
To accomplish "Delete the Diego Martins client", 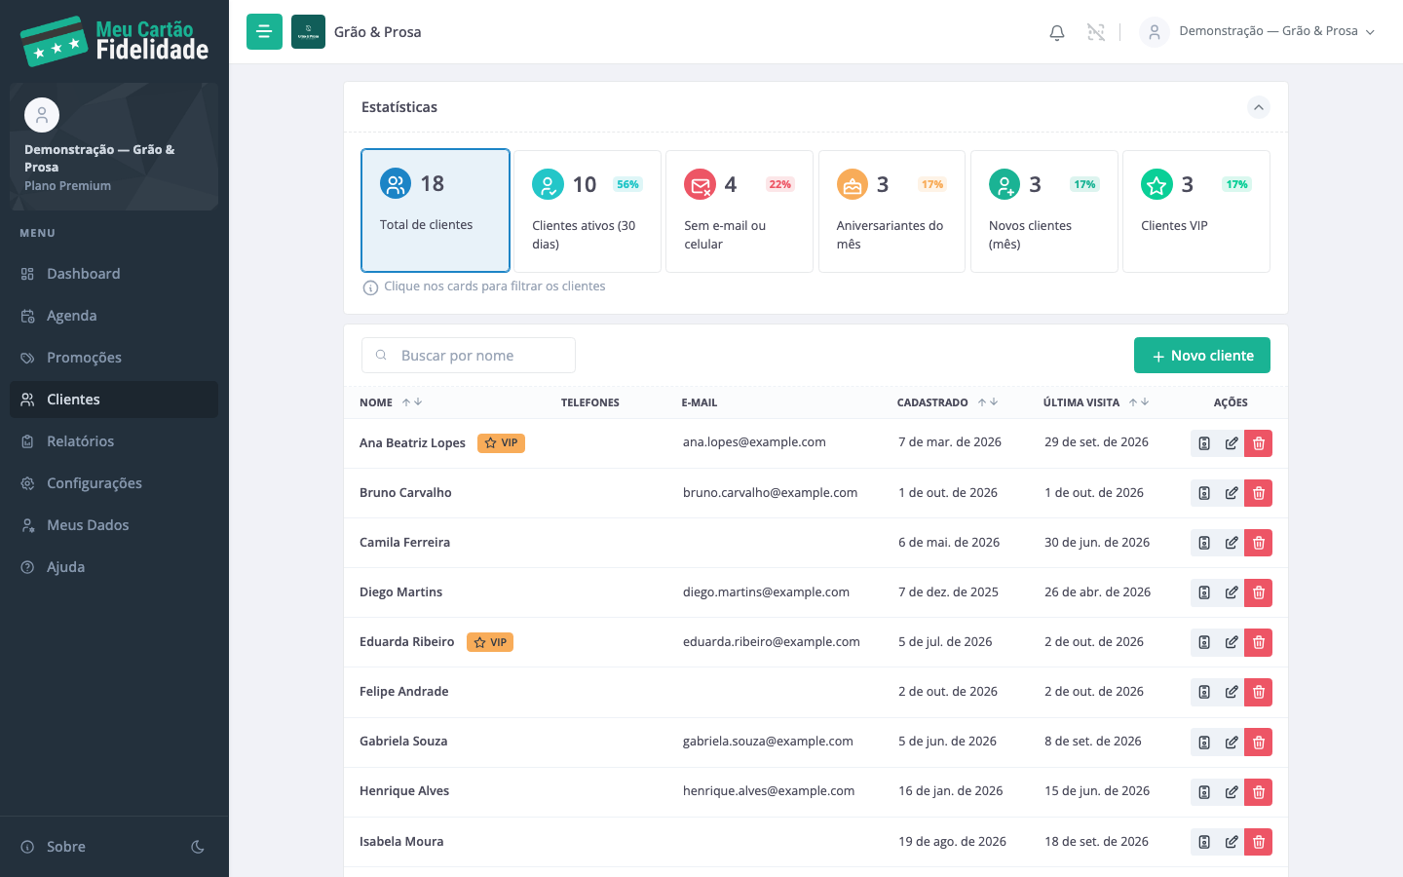I will coord(1259,592).
